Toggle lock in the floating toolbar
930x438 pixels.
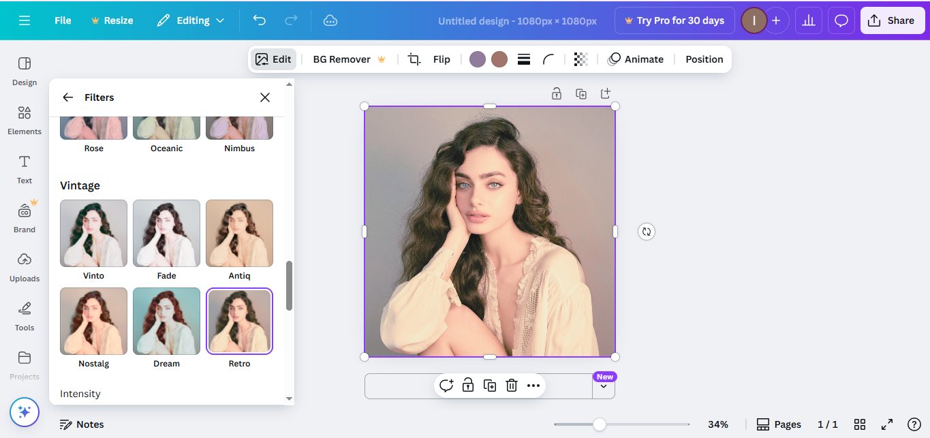pos(467,385)
